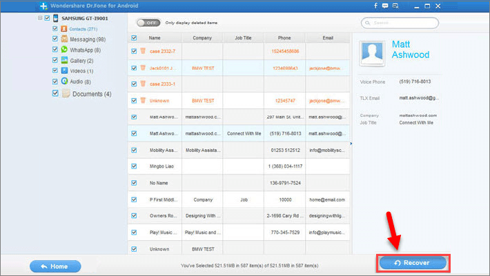Uncheck the No Name row checkbox
490x276 pixels.
pos(134,183)
